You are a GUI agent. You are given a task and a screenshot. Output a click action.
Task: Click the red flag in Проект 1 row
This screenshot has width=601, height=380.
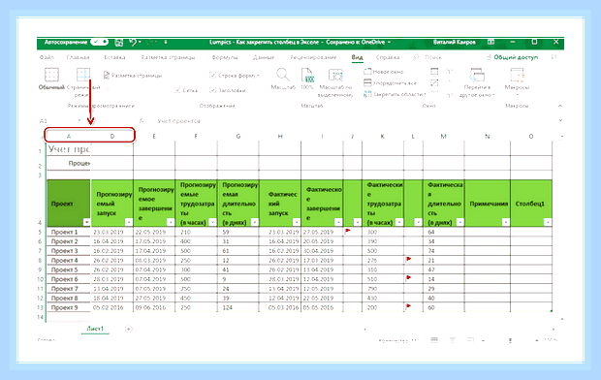pos(348,231)
